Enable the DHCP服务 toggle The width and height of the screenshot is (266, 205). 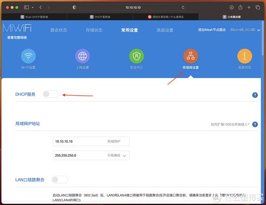pyautogui.click(x=51, y=94)
